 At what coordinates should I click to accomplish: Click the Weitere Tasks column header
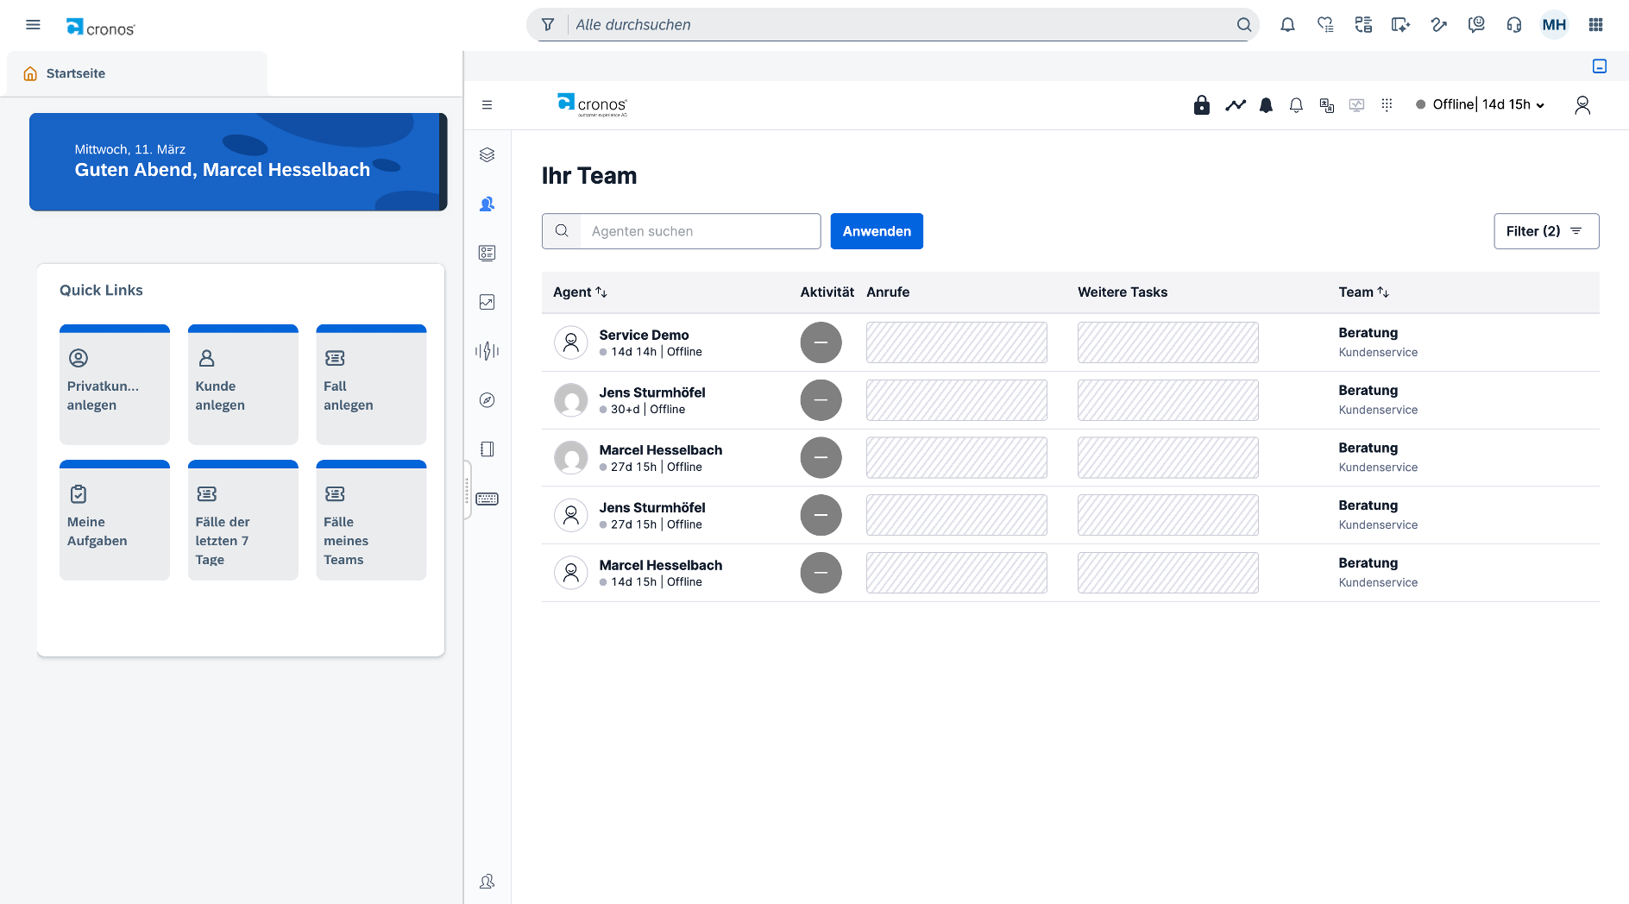click(1123, 292)
